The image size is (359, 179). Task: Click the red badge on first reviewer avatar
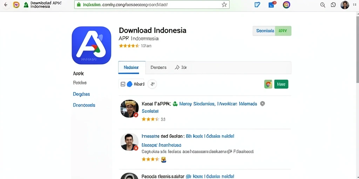click(x=136, y=115)
